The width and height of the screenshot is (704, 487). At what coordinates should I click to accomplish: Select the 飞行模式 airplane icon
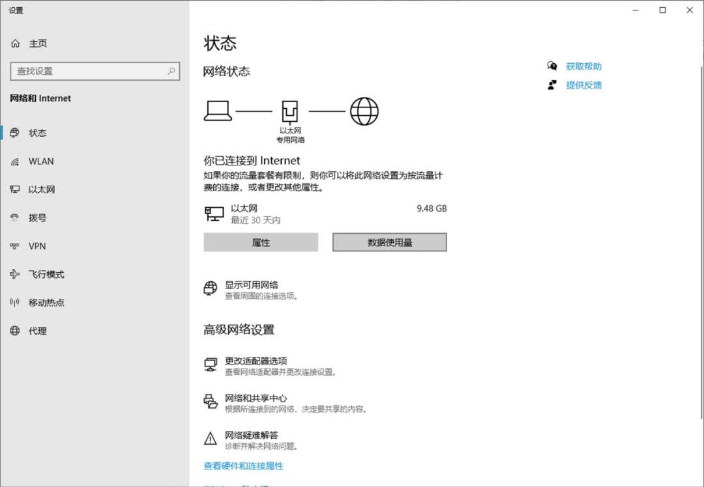(x=15, y=275)
